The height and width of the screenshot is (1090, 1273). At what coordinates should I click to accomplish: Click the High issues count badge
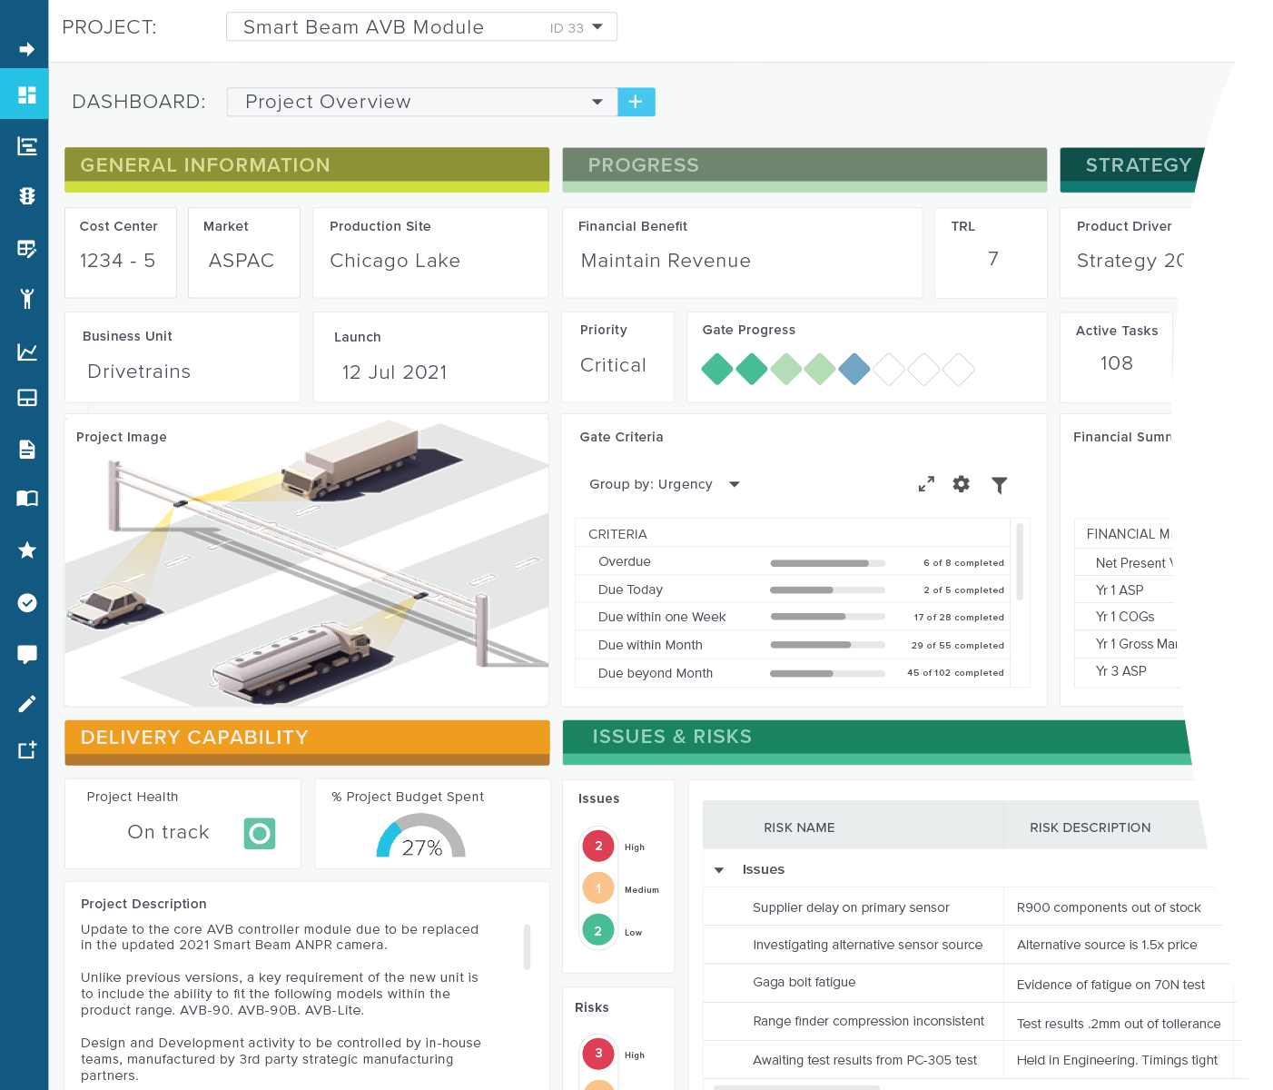point(598,846)
